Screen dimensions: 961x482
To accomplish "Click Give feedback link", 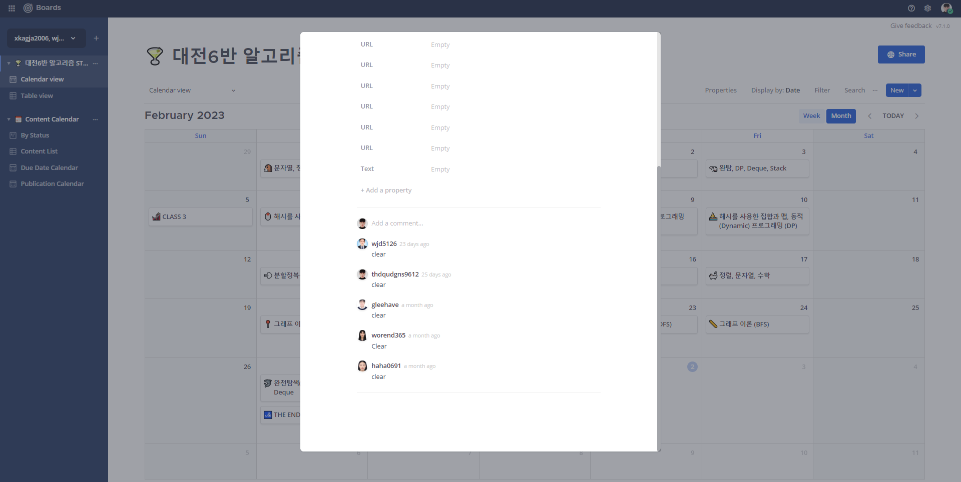I will click(x=911, y=26).
